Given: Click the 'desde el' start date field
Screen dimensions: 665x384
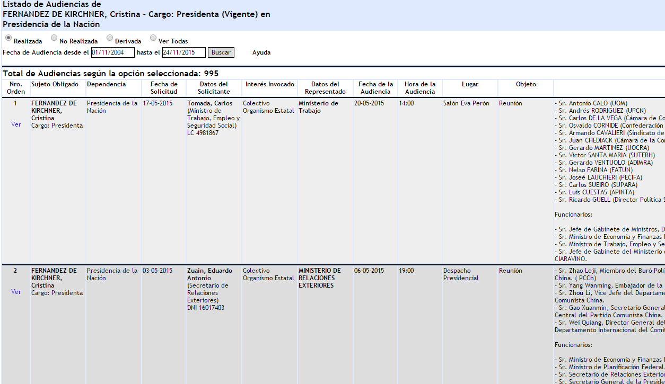Looking at the screenshot, I should click(x=112, y=52).
